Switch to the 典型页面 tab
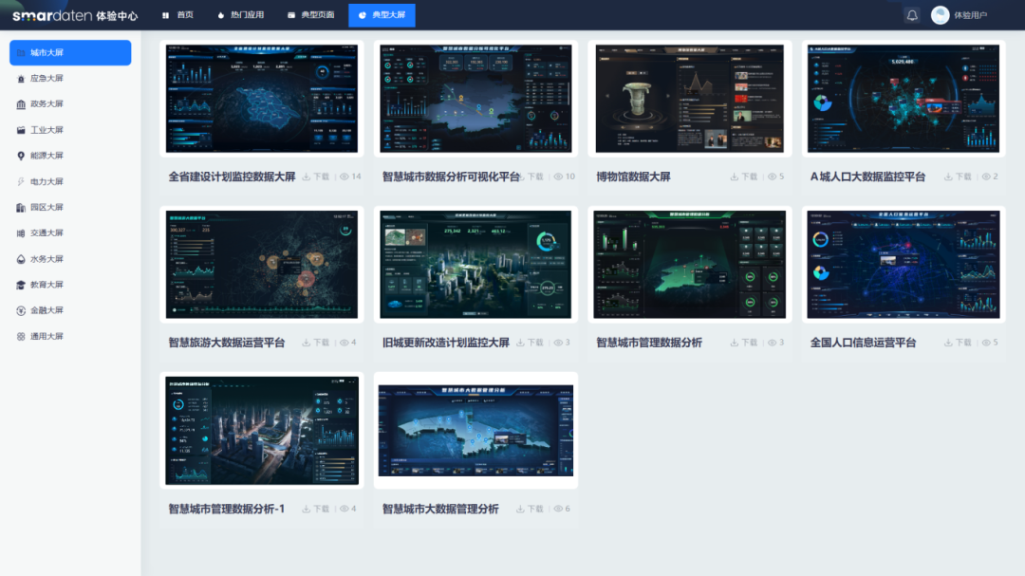The width and height of the screenshot is (1025, 576). (310, 14)
